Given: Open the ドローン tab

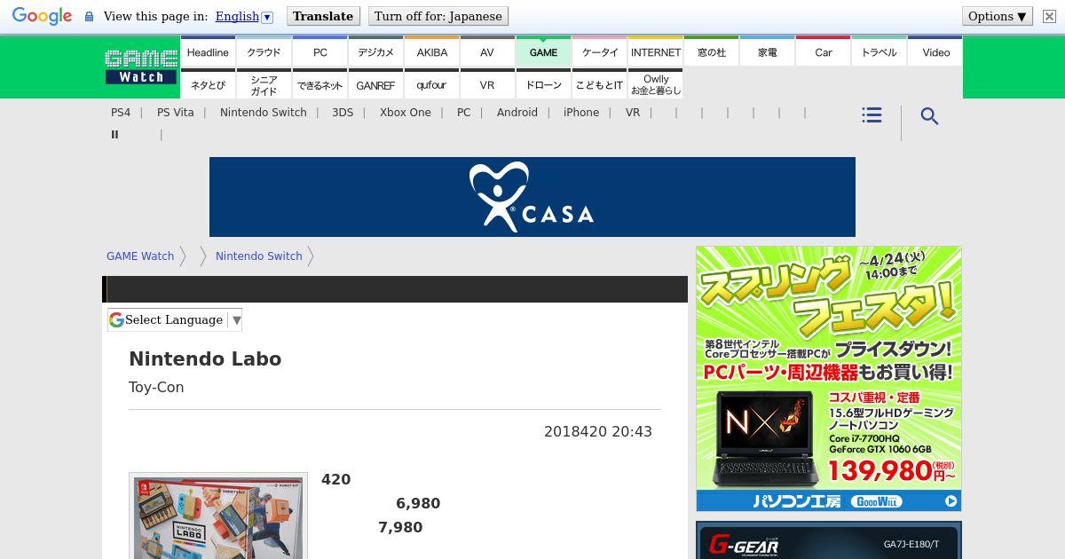Looking at the screenshot, I should (543, 84).
